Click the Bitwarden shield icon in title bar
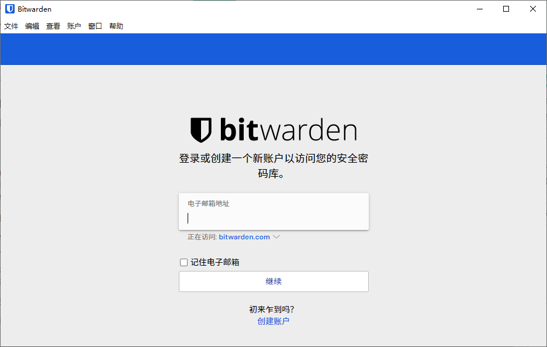The width and height of the screenshot is (547, 347). click(10, 9)
